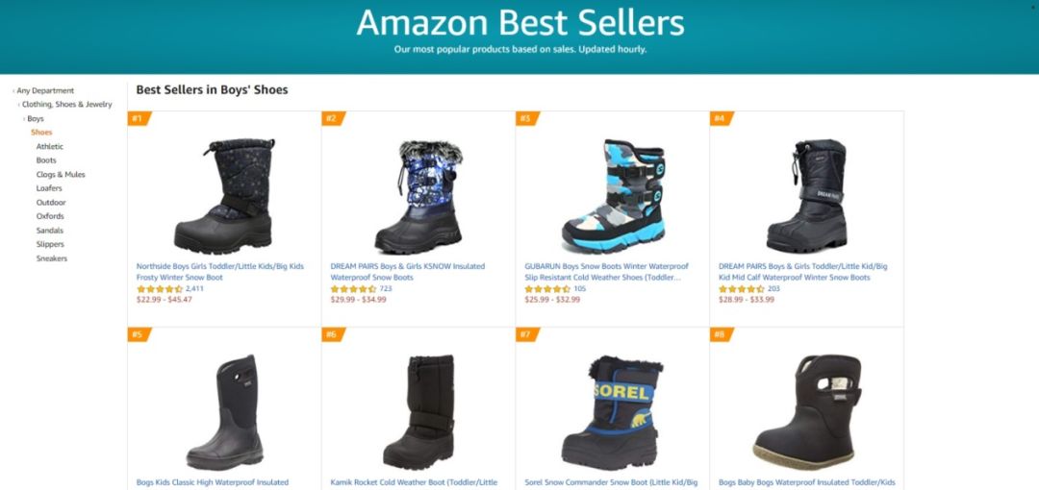
Task: Click the $25.99 - $32.99 price
Action: click(552, 300)
